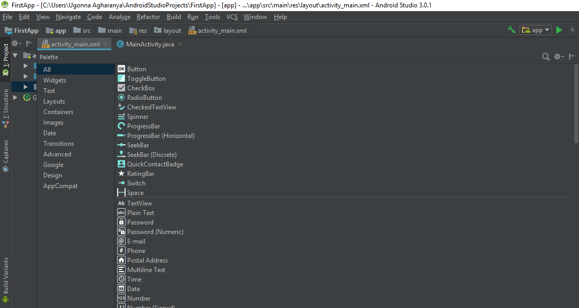Pick the Number text field
579x308 pixels.
[134, 298]
